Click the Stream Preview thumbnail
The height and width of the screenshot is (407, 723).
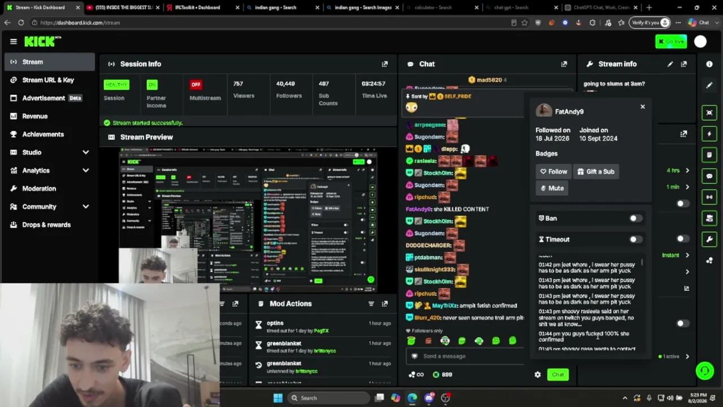coord(248,219)
